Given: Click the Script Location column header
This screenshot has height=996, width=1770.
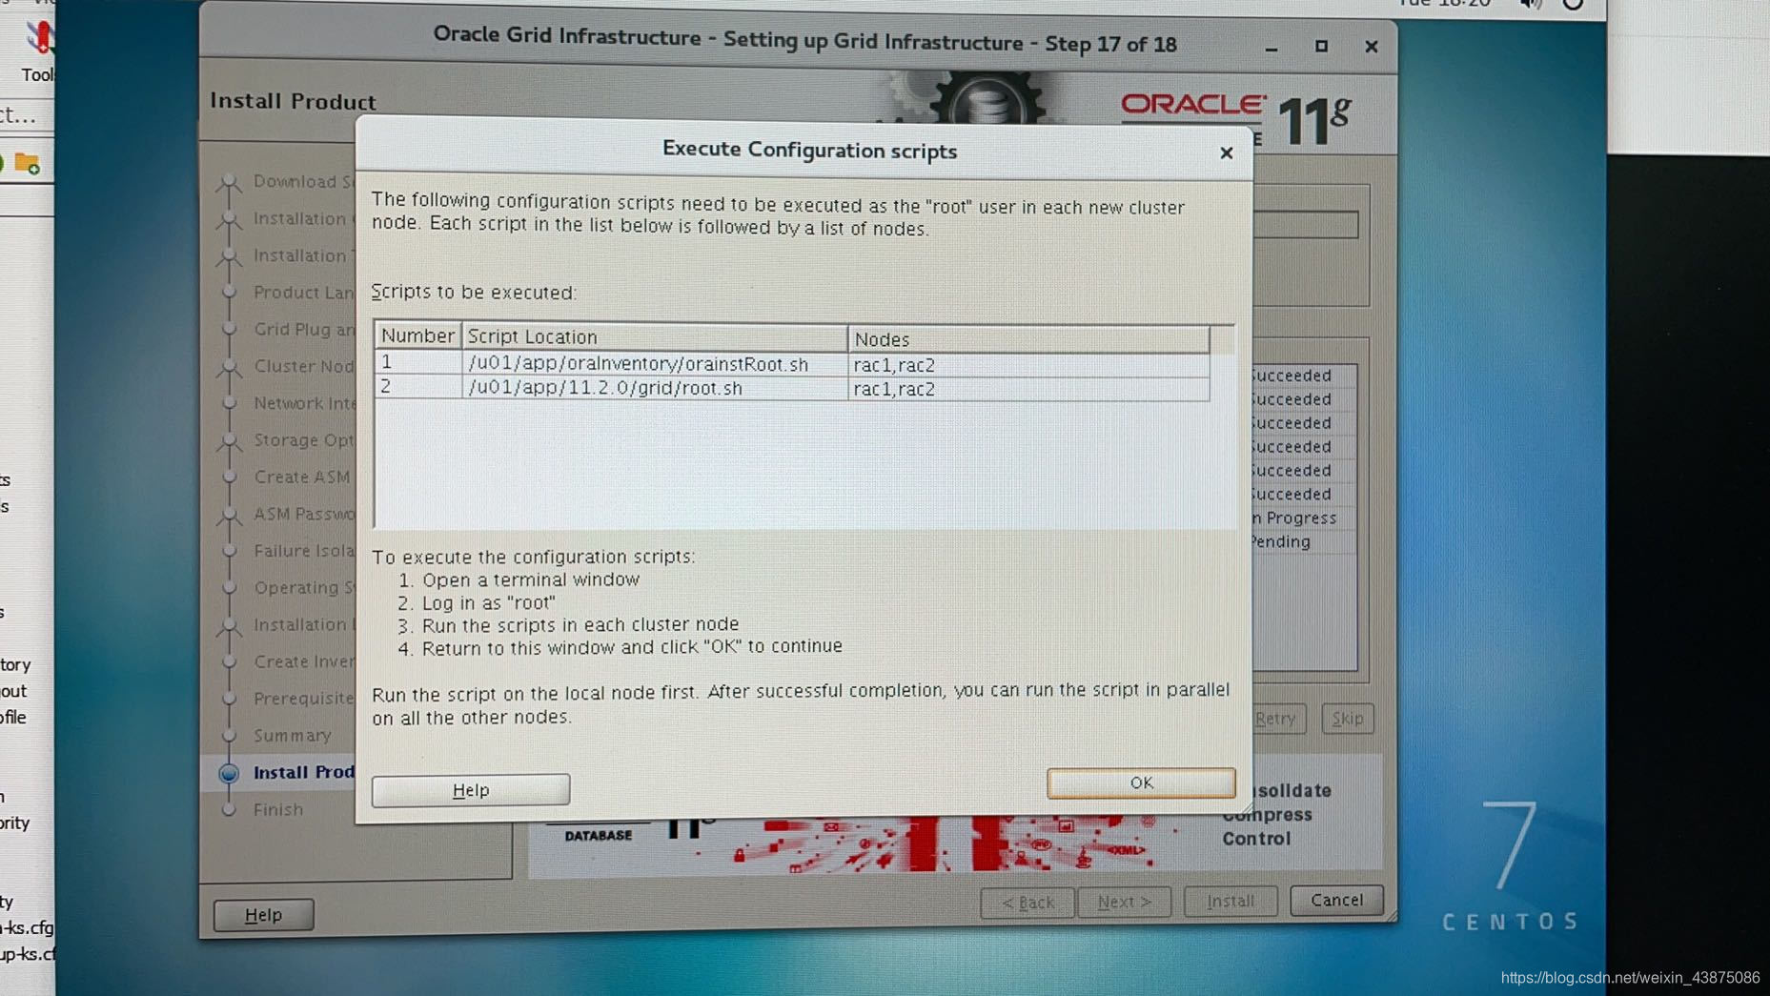Looking at the screenshot, I should (655, 336).
